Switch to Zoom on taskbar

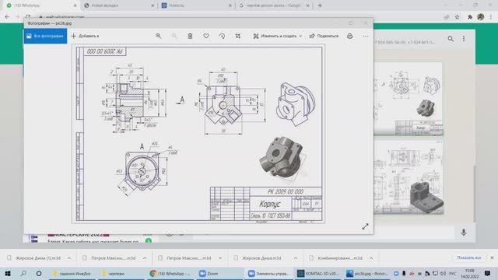pyautogui.click(x=219, y=273)
